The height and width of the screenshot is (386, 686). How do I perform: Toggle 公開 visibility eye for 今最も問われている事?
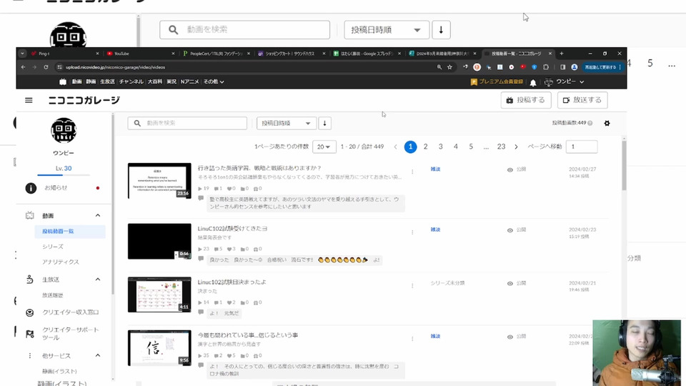[509, 337]
